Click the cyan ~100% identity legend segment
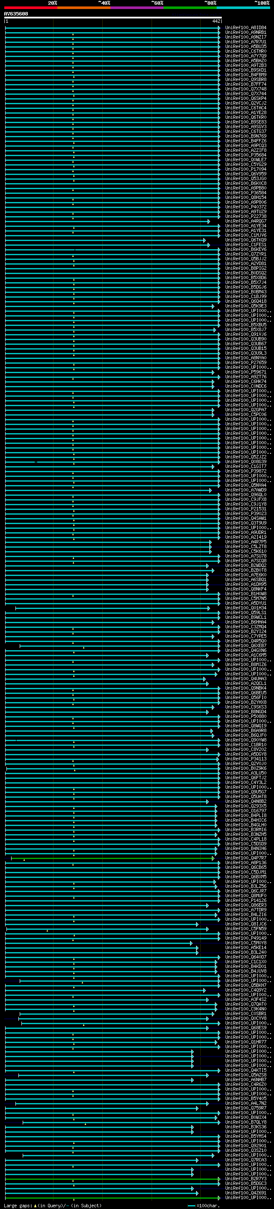274x1209 pixels. point(243,8)
